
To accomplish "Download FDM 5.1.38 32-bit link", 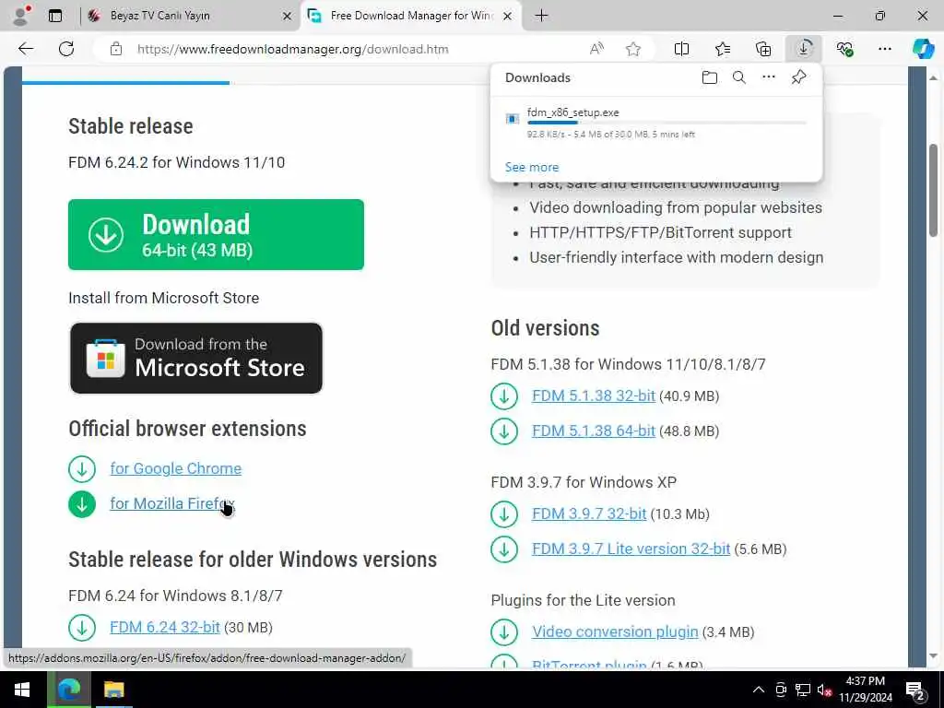I will 594,395.
